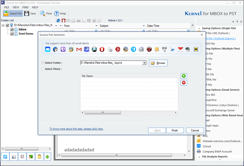
Task: Click the orange G client icon
Action: coord(157,50)
